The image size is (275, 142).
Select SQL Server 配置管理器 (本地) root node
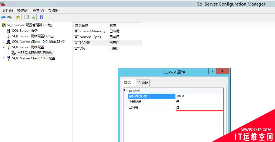pyautogui.click(x=30, y=25)
